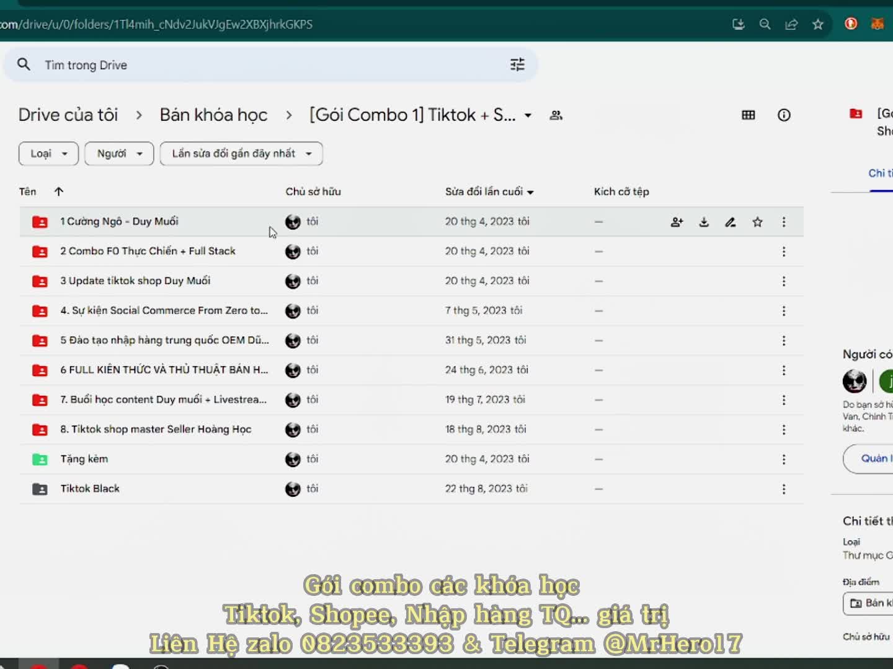
Task: Toggle sort direction with the Tên arrow
Action: click(59, 191)
